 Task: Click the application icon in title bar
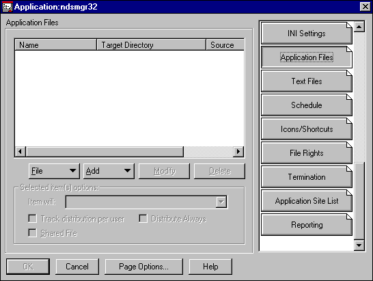click(x=7, y=7)
